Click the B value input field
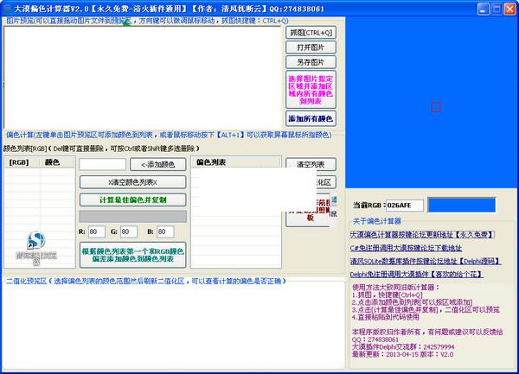This screenshot has width=519, height=374. (x=163, y=231)
